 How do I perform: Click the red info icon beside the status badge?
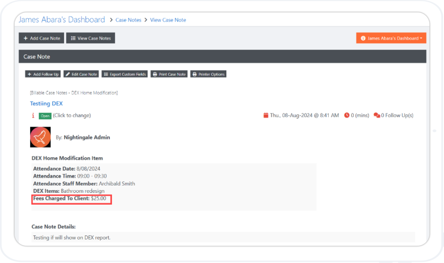(x=33, y=115)
